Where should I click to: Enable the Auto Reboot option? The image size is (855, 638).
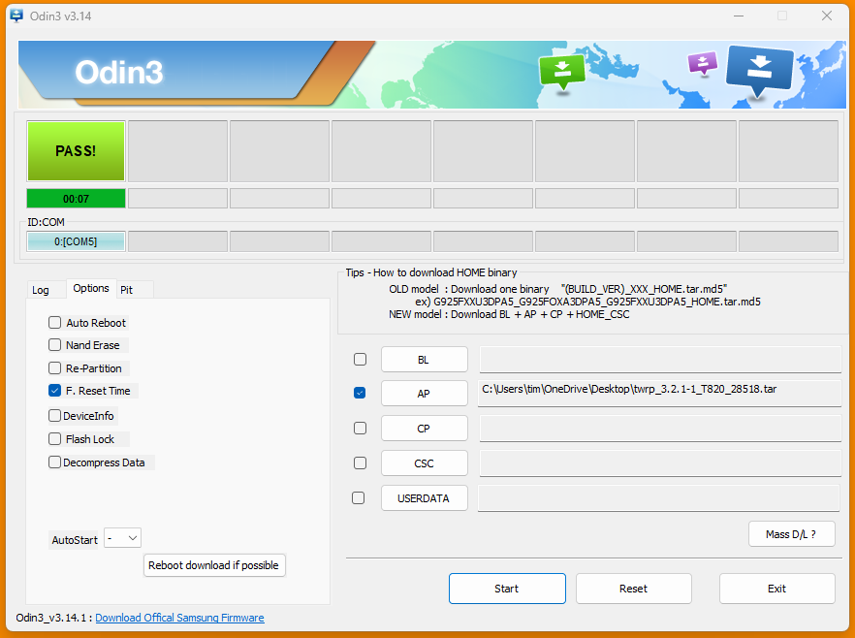click(x=55, y=323)
